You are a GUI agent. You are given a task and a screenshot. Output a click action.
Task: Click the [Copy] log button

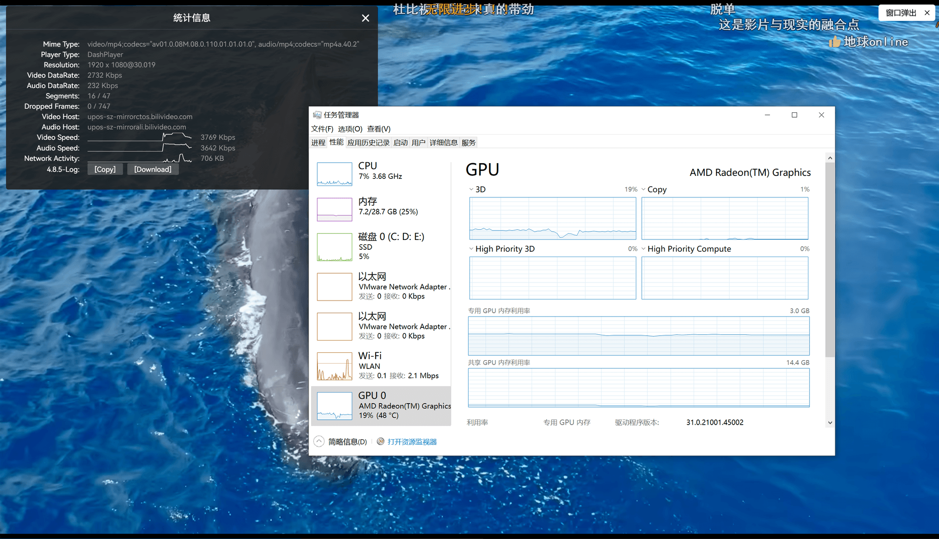[x=105, y=169]
